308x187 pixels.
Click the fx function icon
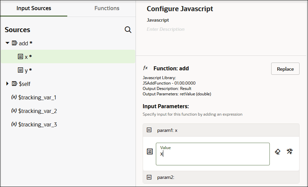click(x=146, y=68)
